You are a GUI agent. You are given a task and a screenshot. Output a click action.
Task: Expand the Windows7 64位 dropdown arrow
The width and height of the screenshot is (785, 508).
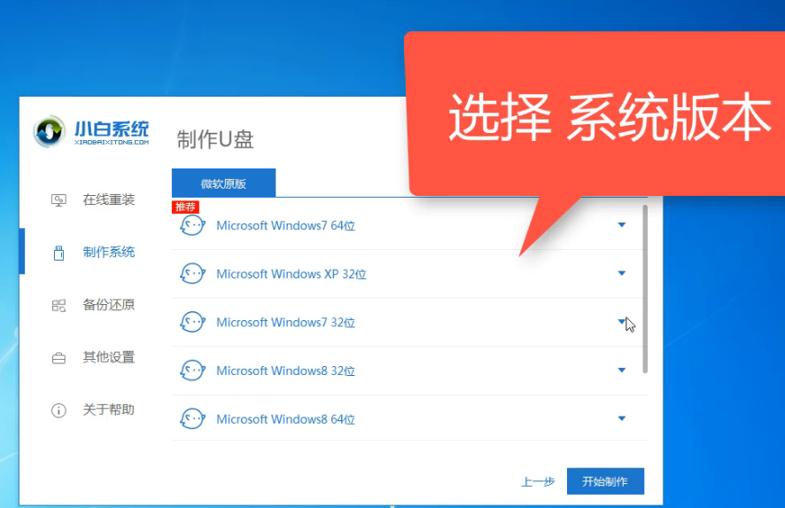[x=621, y=225]
